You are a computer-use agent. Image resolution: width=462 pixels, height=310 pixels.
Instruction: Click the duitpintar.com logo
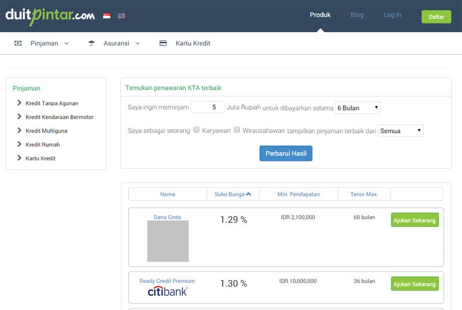(x=50, y=15)
